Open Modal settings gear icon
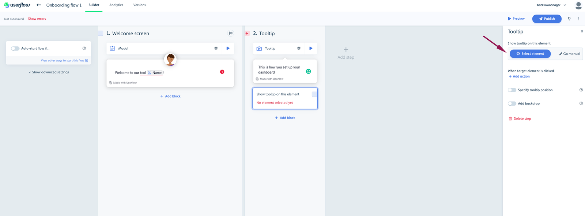This screenshot has width=585, height=216. pos(216,48)
